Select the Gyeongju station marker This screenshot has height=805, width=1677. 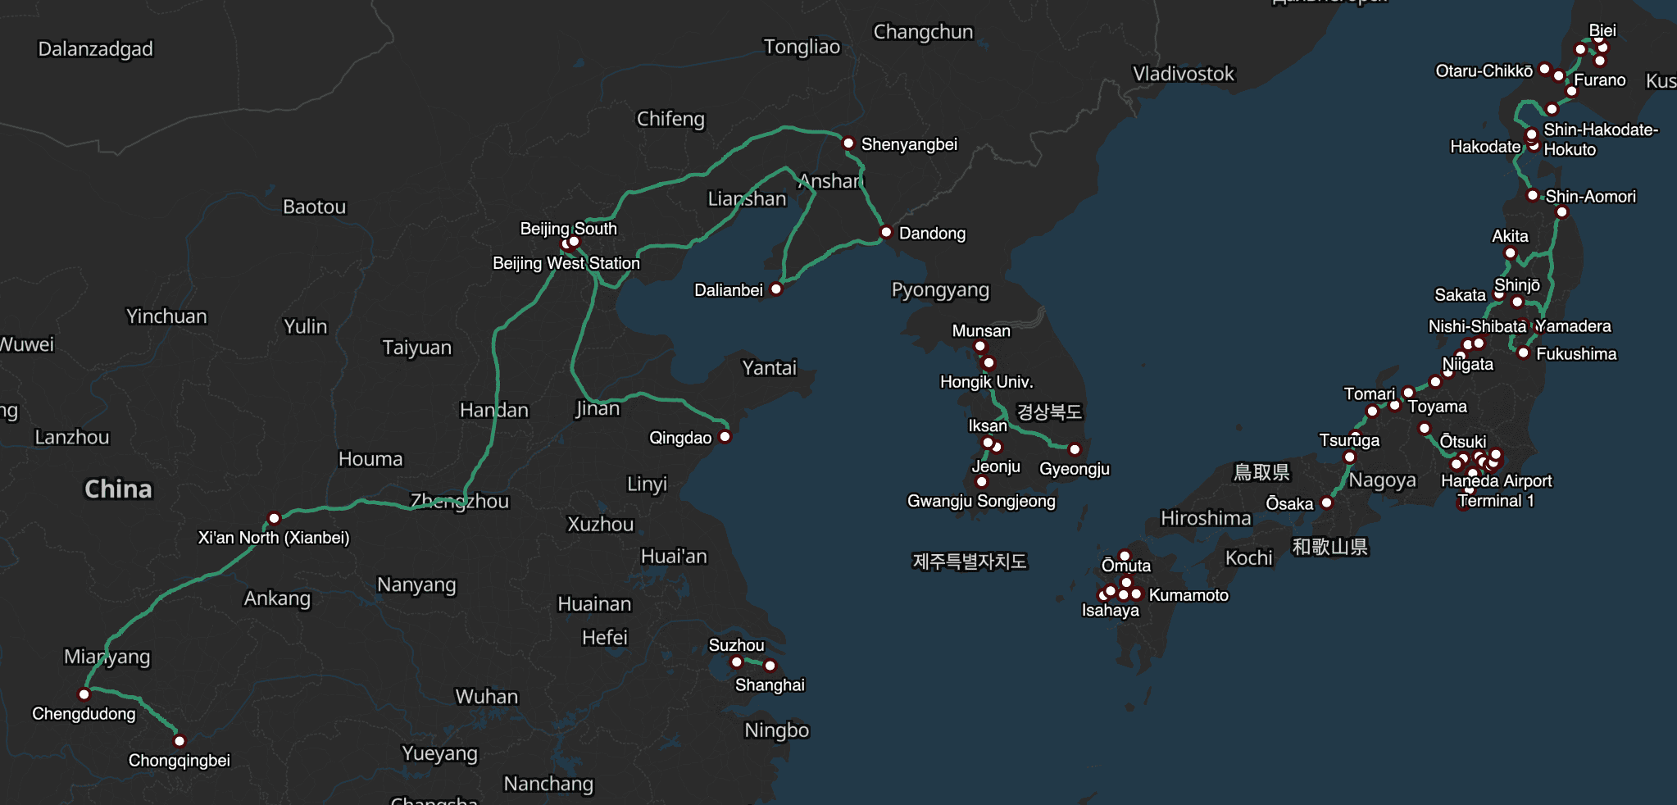click(x=1075, y=450)
